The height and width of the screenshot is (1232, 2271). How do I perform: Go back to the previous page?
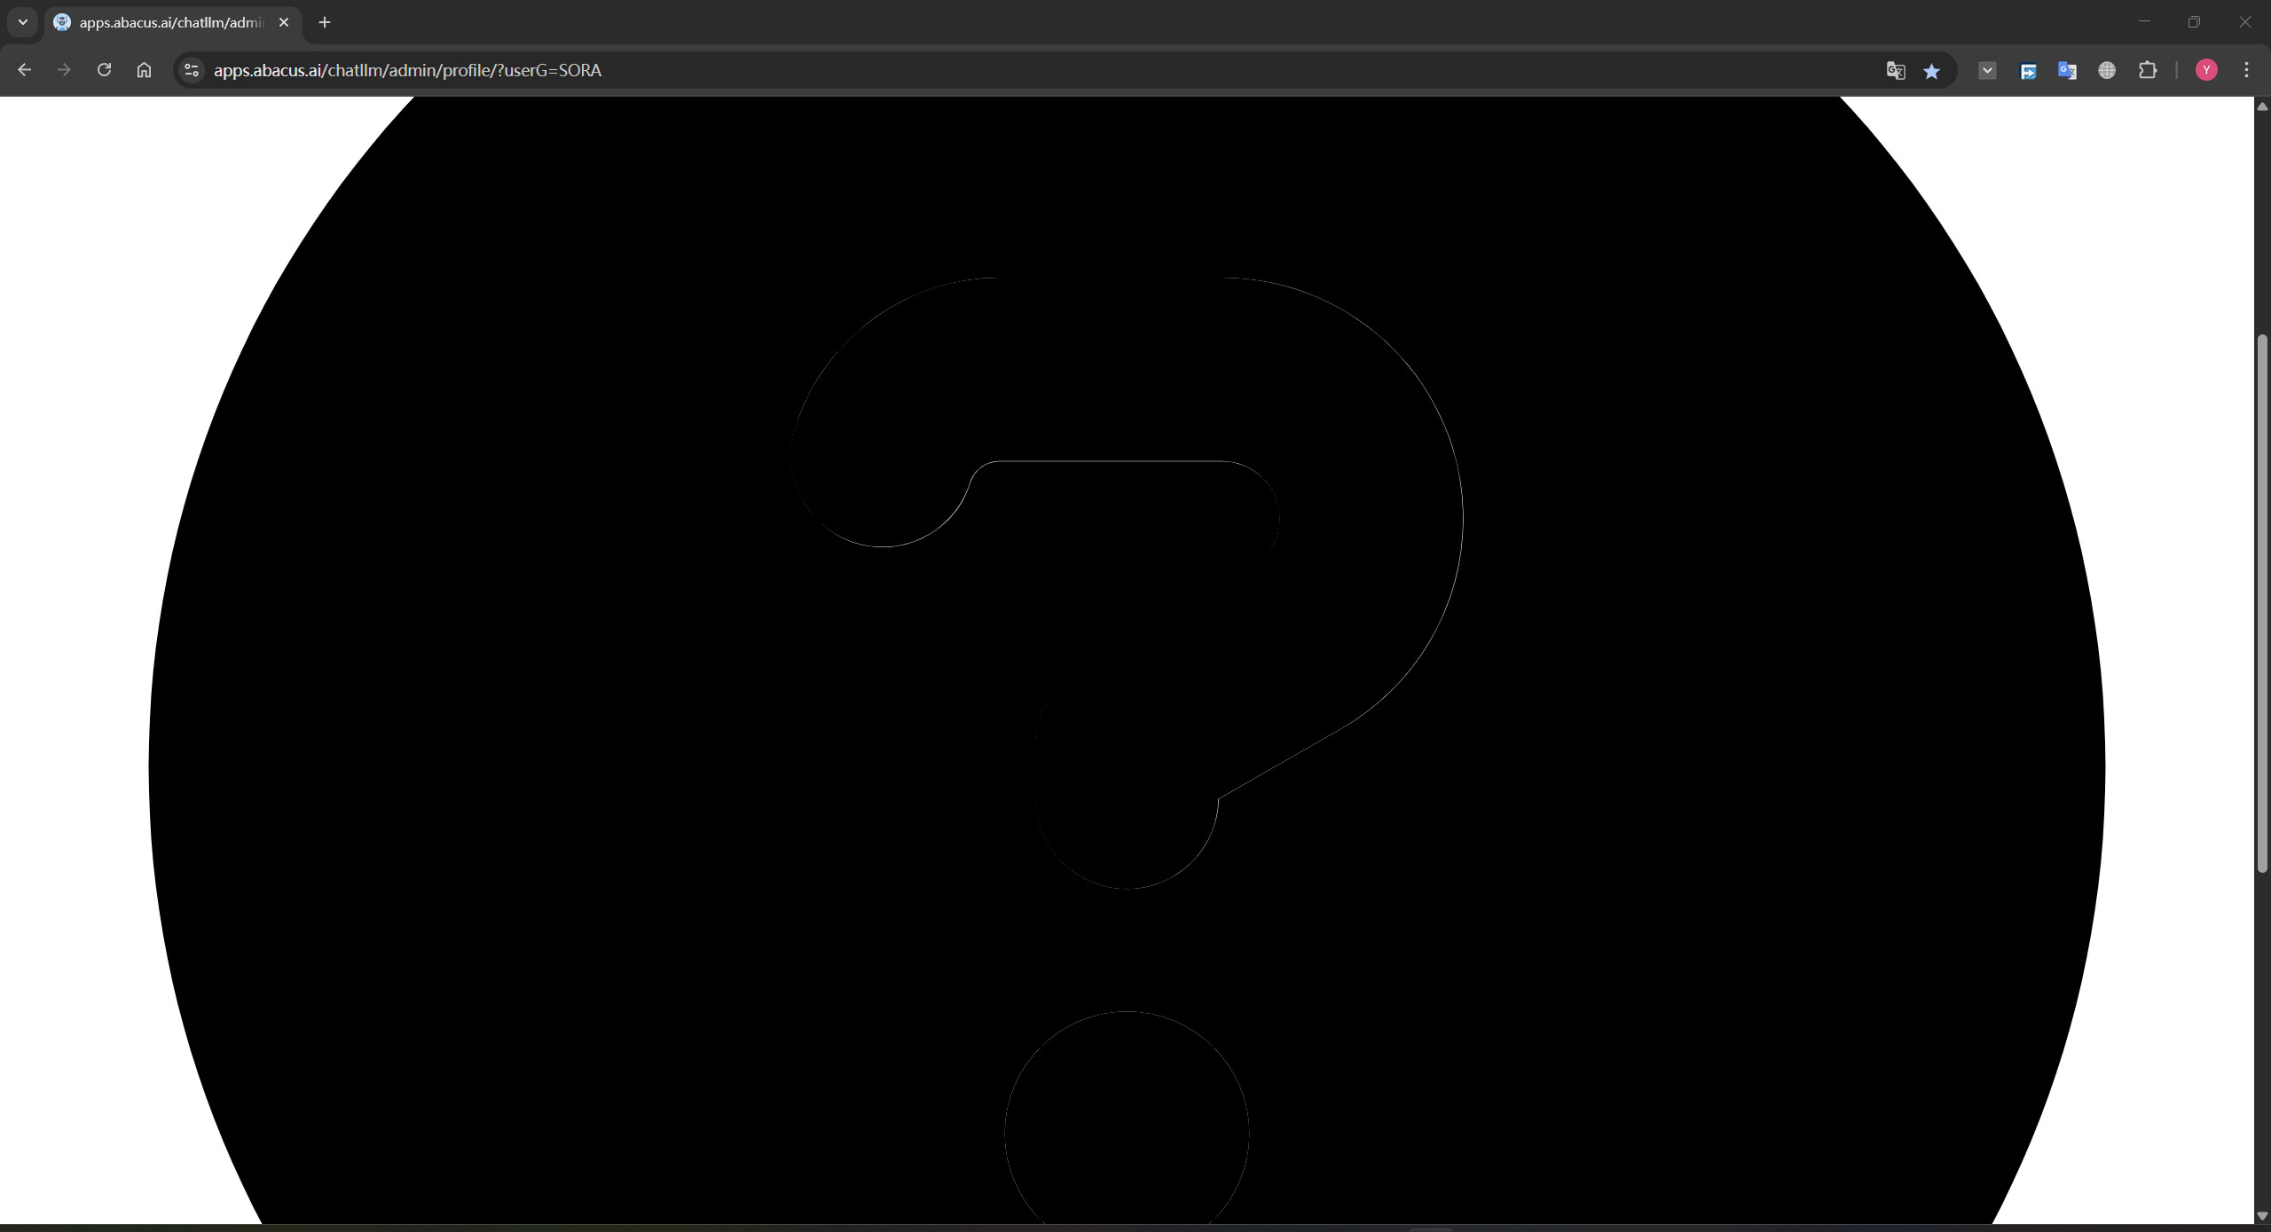point(24,70)
